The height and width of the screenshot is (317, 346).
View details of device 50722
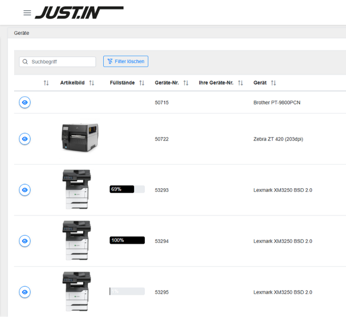coord(25,139)
